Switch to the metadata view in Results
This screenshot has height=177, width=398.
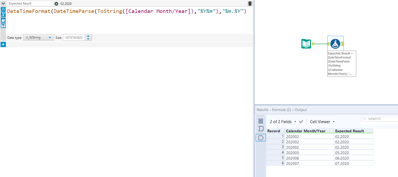pyautogui.click(x=260, y=129)
